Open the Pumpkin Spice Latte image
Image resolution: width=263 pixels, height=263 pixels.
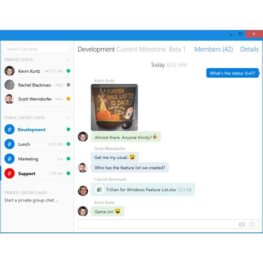(114, 108)
